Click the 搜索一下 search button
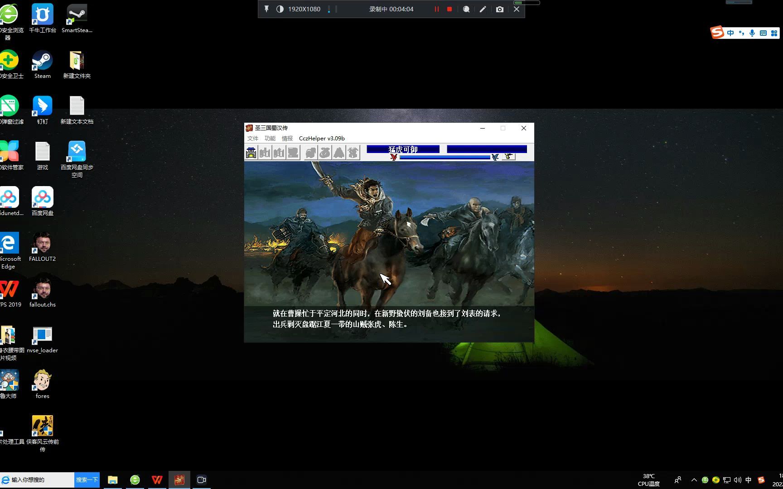This screenshot has height=489, width=783. coord(87,480)
